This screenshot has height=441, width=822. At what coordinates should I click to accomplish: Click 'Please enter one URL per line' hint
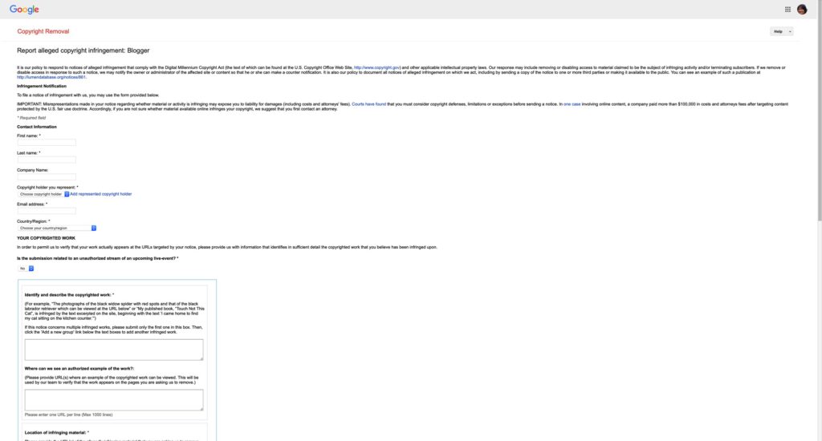coord(69,415)
